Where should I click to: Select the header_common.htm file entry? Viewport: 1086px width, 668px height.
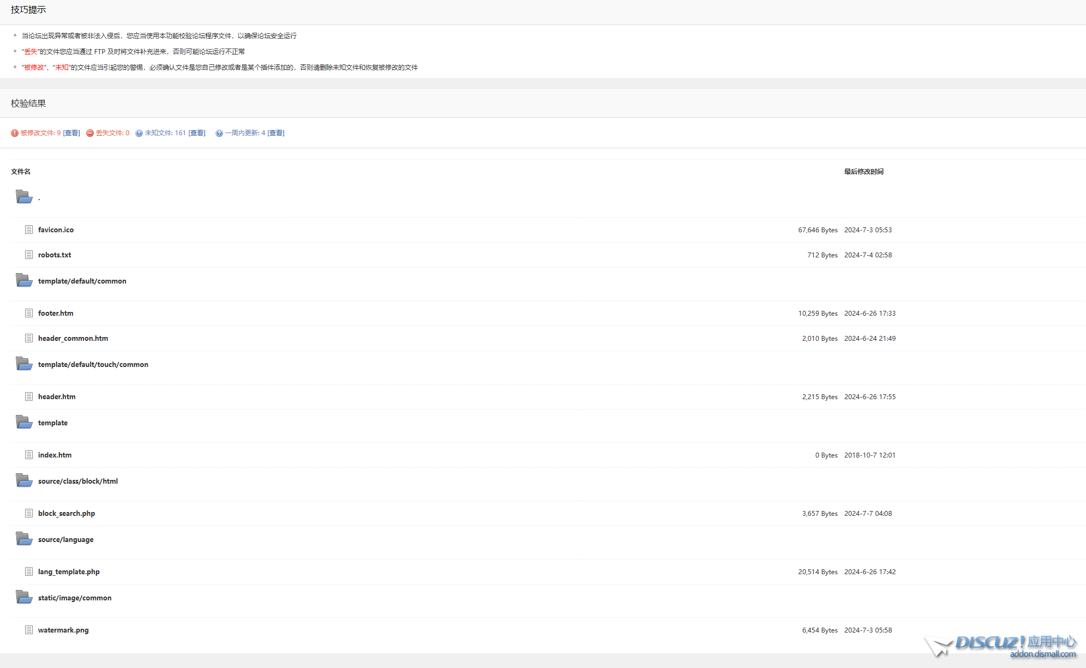point(73,338)
